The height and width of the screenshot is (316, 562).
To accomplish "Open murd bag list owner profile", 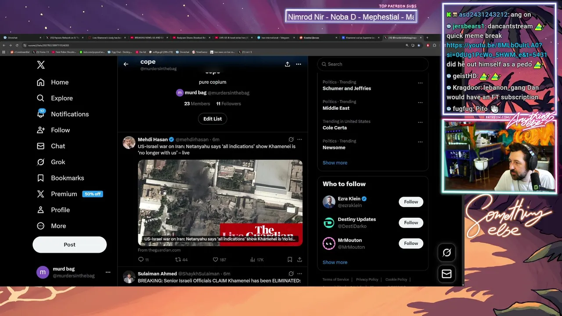I will coord(213,93).
